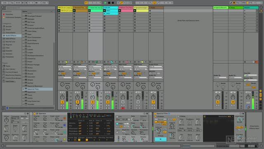Screen dimensions: 264x149
Task: Launch the 095 Drum Loop clip
Action: (59, 11)
